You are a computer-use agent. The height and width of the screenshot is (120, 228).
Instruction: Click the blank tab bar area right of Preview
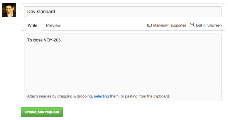point(103,25)
